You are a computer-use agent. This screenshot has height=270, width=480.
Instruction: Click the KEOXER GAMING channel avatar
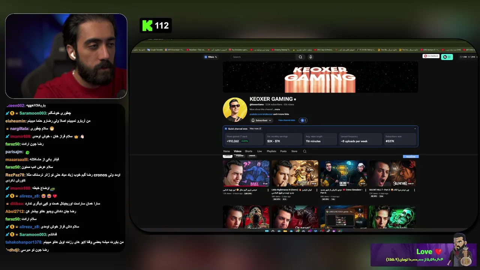pyautogui.click(x=235, y=109)
